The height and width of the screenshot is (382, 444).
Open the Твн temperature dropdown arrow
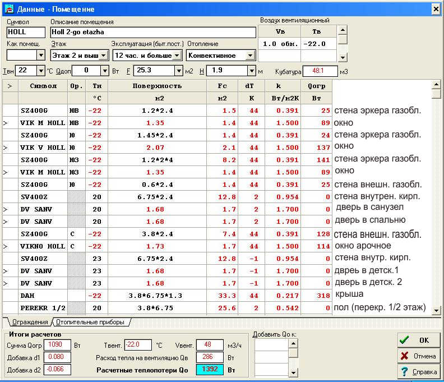[41, 70]
